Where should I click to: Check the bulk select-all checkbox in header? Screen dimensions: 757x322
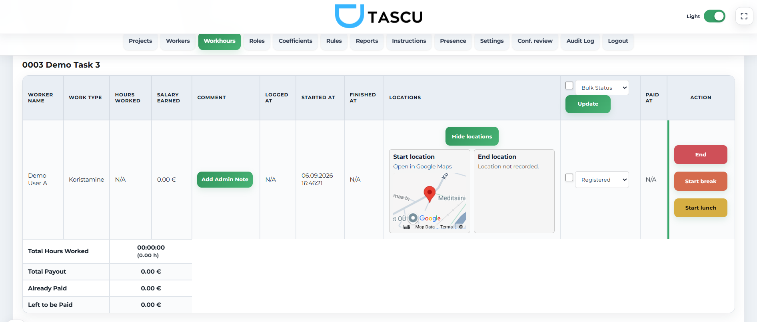pos(569,86)
